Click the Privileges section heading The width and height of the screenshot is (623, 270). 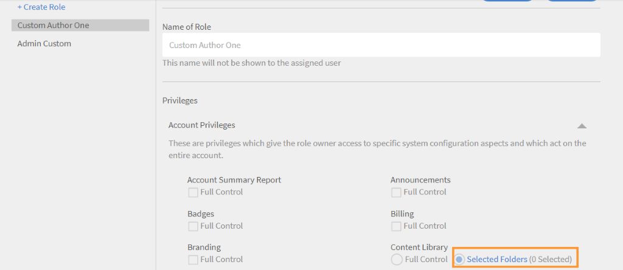tap(180, 100)
